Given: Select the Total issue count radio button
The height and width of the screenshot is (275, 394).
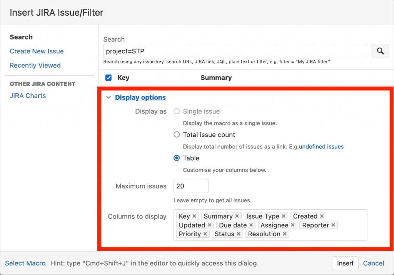Looking at the screenshot, I should pyautogui.click(x=177, y=134).
